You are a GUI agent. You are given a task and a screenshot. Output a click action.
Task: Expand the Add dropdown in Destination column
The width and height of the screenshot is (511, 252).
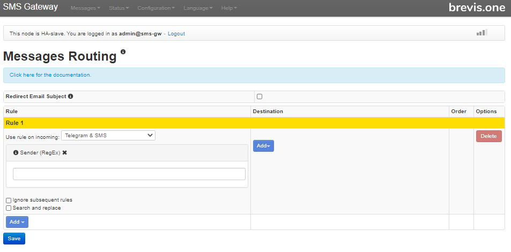(263, 146)
